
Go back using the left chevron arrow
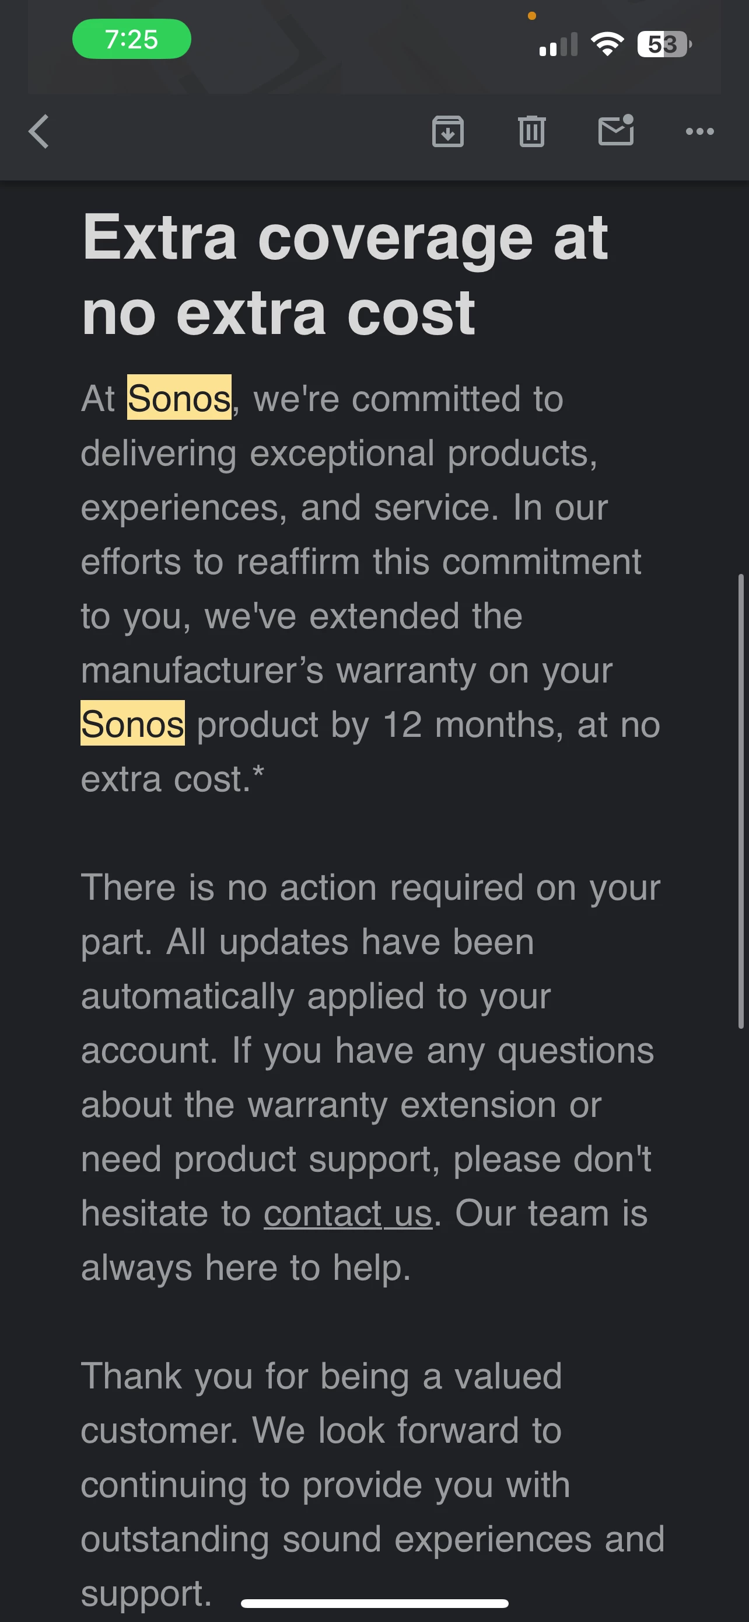point(39,131)
